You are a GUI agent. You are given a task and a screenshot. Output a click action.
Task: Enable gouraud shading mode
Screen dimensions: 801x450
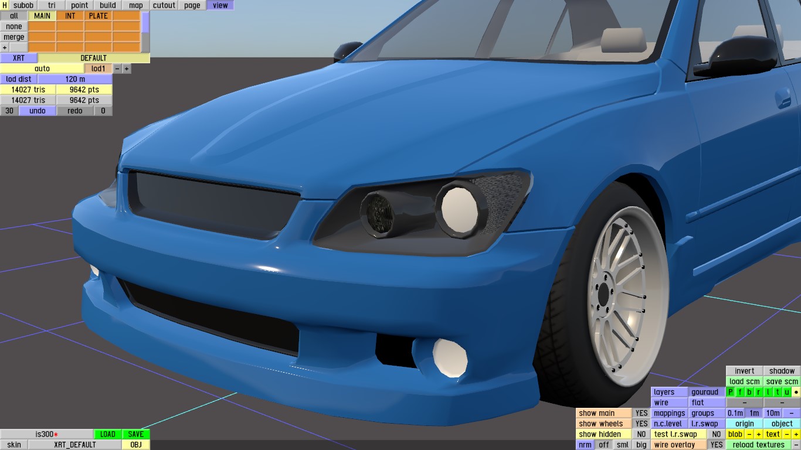pyautogui.click(x=707, y=392)
